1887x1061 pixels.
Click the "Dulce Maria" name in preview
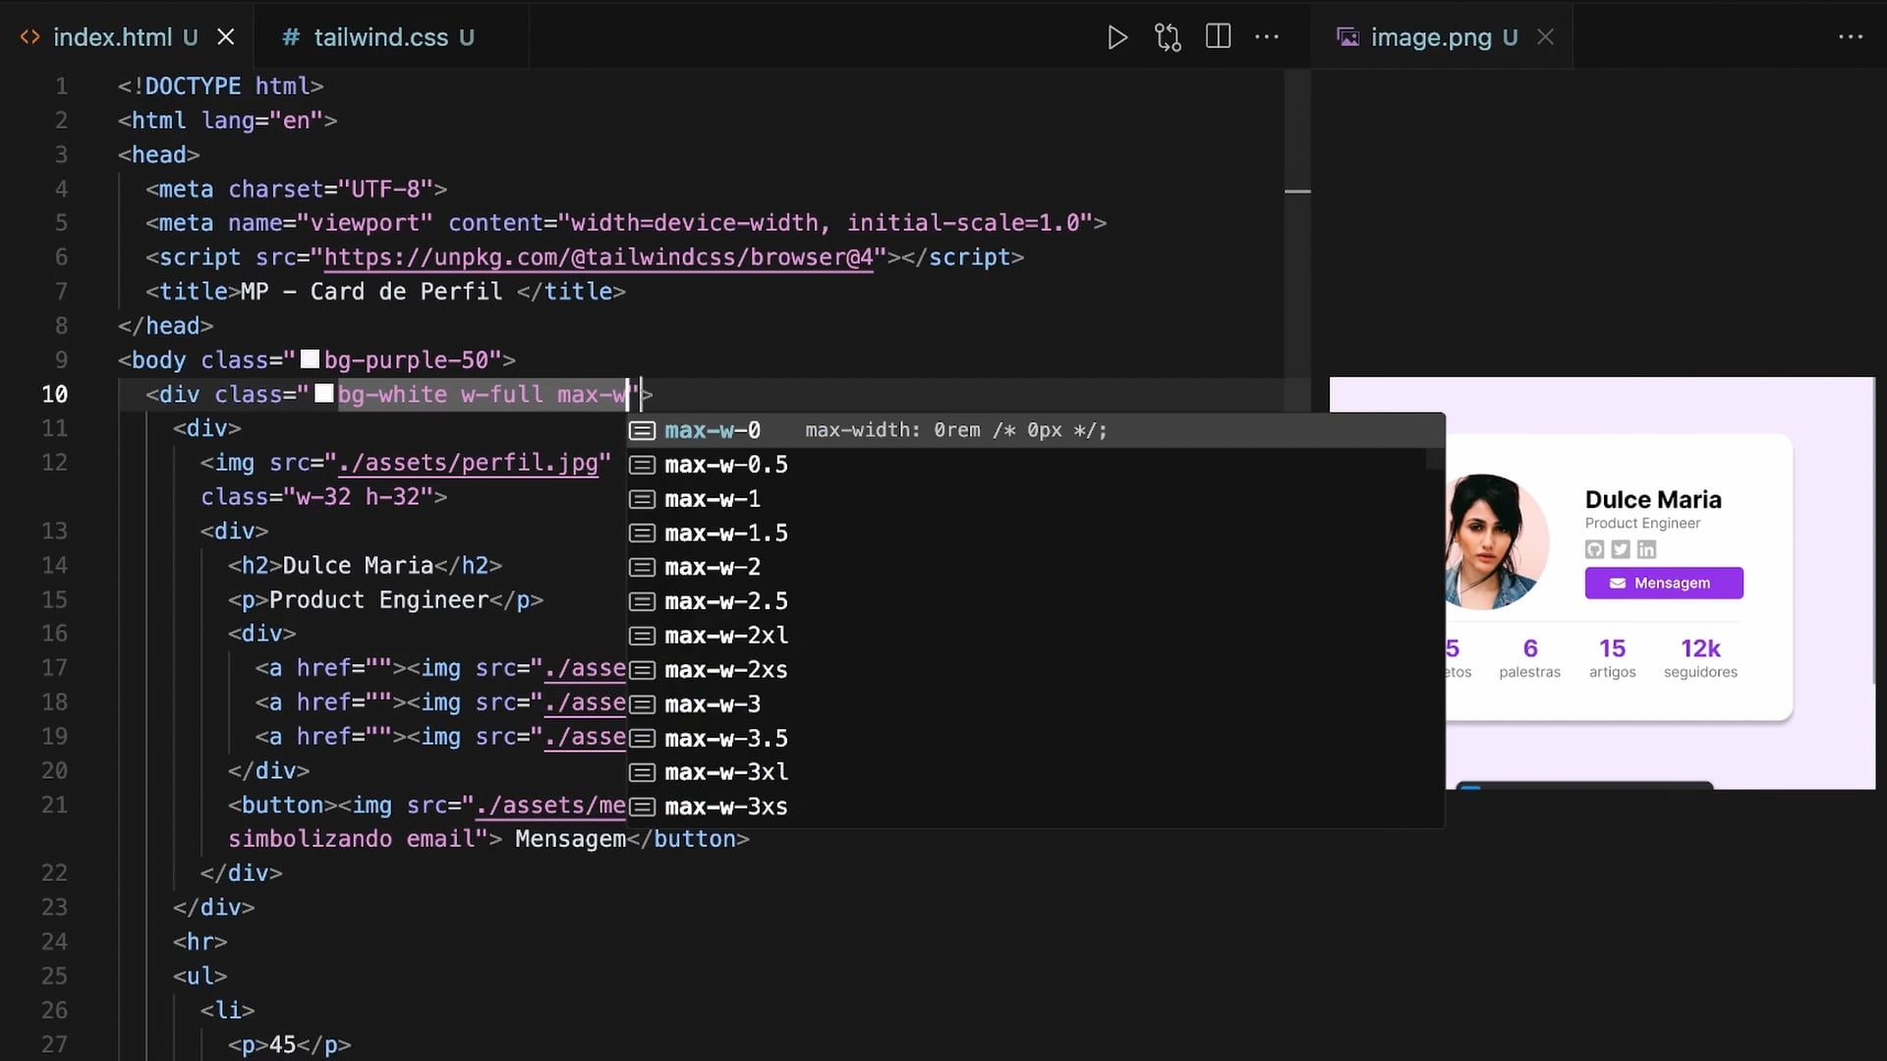pyautogui.click(x=1653, y=499)
